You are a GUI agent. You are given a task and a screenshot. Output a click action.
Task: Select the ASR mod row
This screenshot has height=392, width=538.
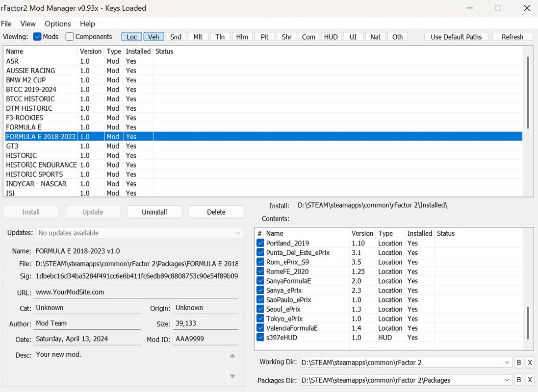pyautogui.click(x=263, y=61)
